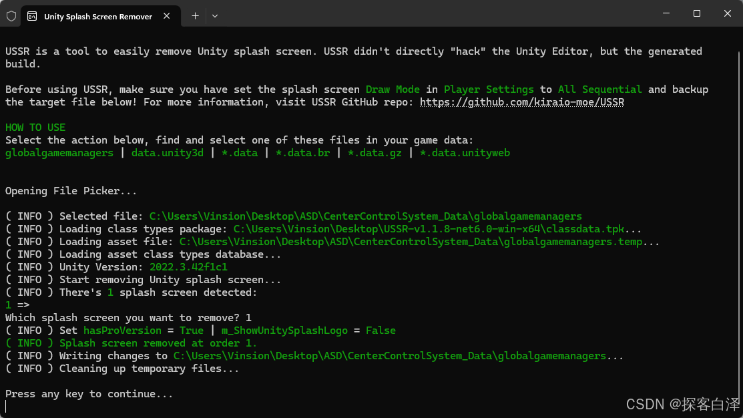Open the USSR GitHub repo link
This screenshot has height=418, width=743.
point(522,102)
